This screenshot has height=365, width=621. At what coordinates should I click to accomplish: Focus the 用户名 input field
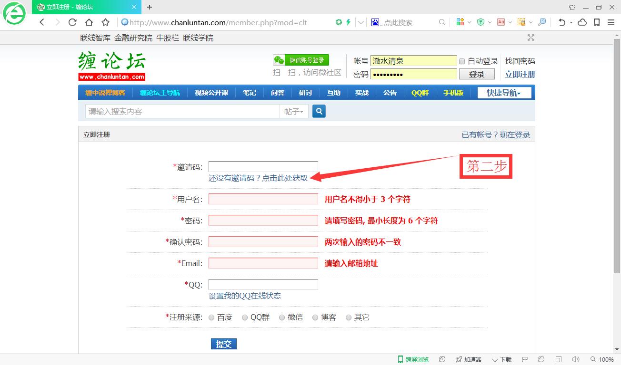(x=263, y=199)
